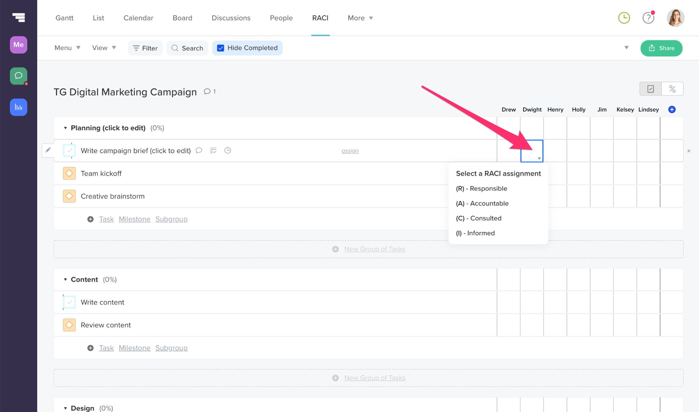Click the help question mark icon

[x=648, y=18]
